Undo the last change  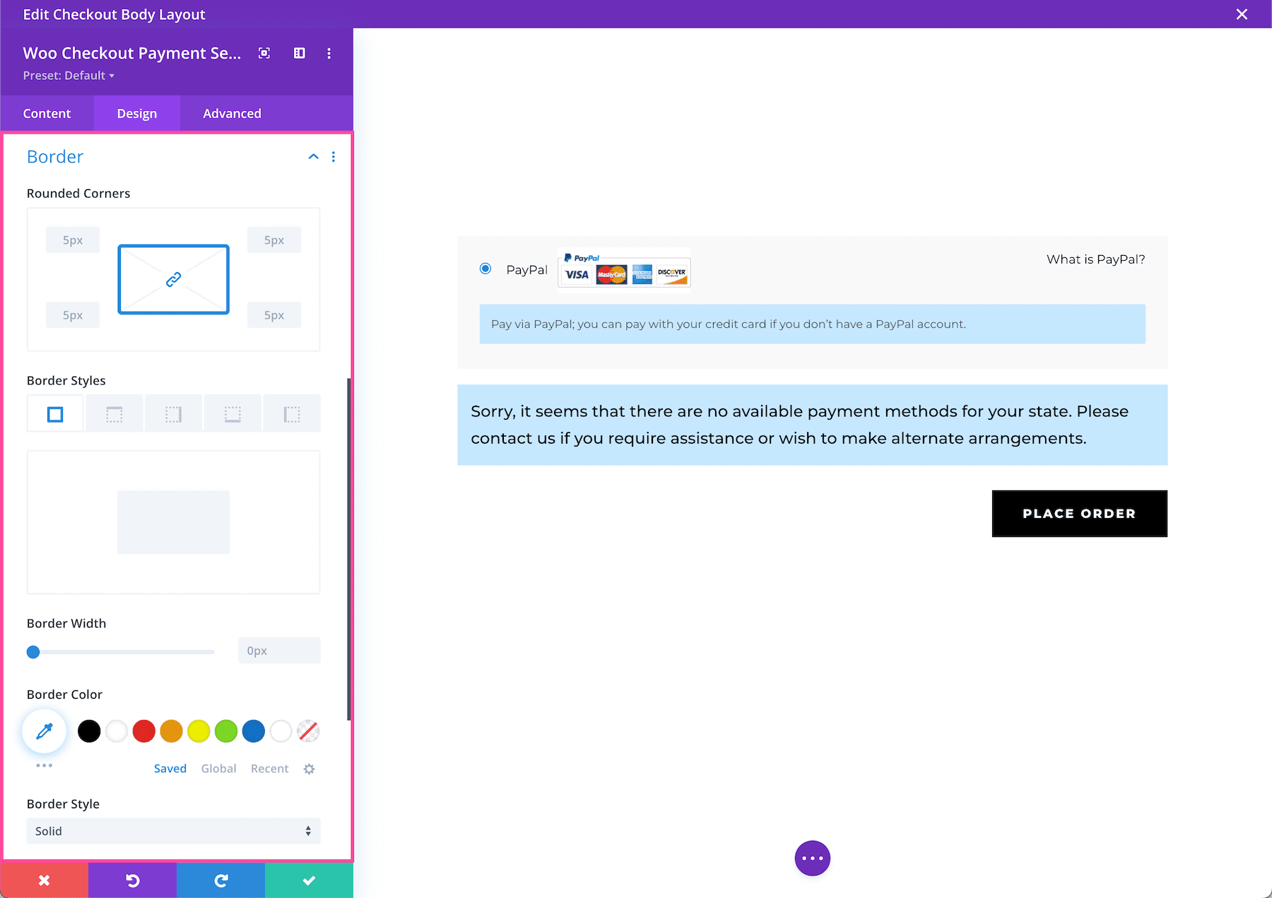pyautogui.click(x=132, y=880)
